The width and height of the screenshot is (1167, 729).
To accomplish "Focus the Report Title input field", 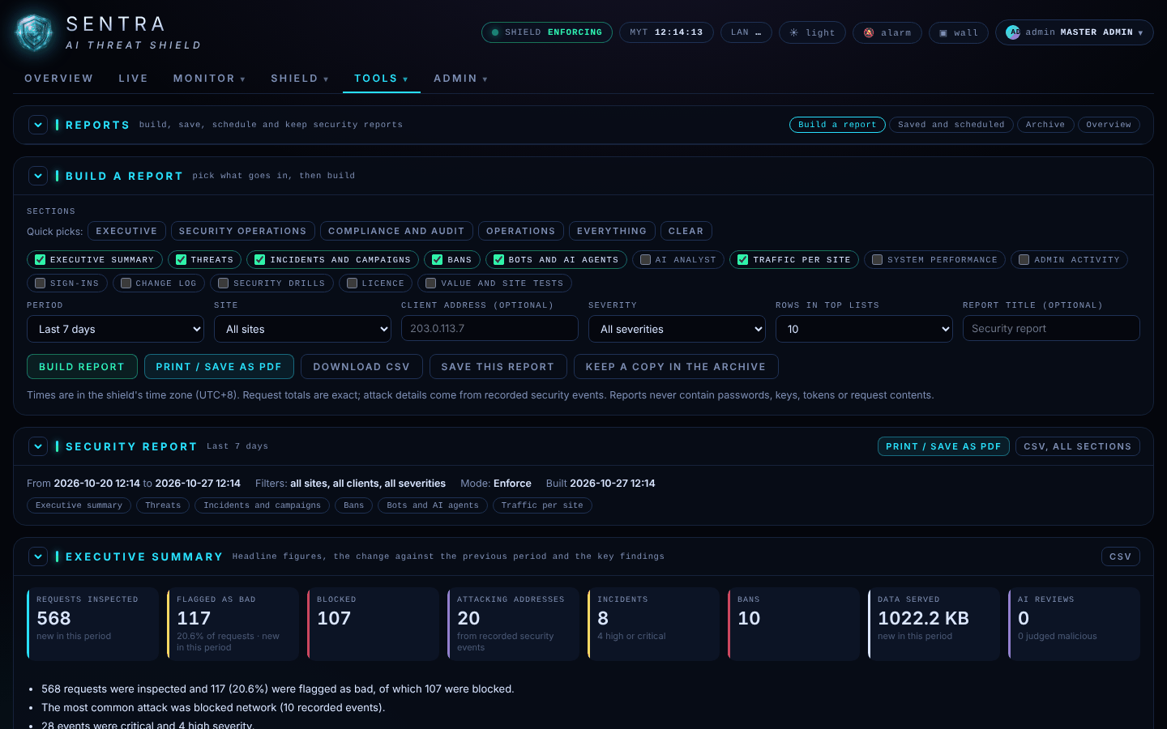I will pos(1051,328).
